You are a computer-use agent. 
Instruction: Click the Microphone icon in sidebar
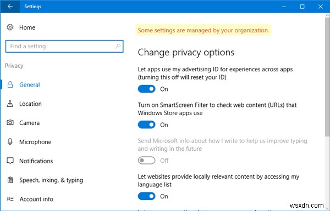[10, 142]
